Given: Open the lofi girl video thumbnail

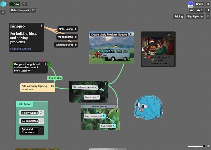Looking at the screenshot, I should (x=158, y=46).
